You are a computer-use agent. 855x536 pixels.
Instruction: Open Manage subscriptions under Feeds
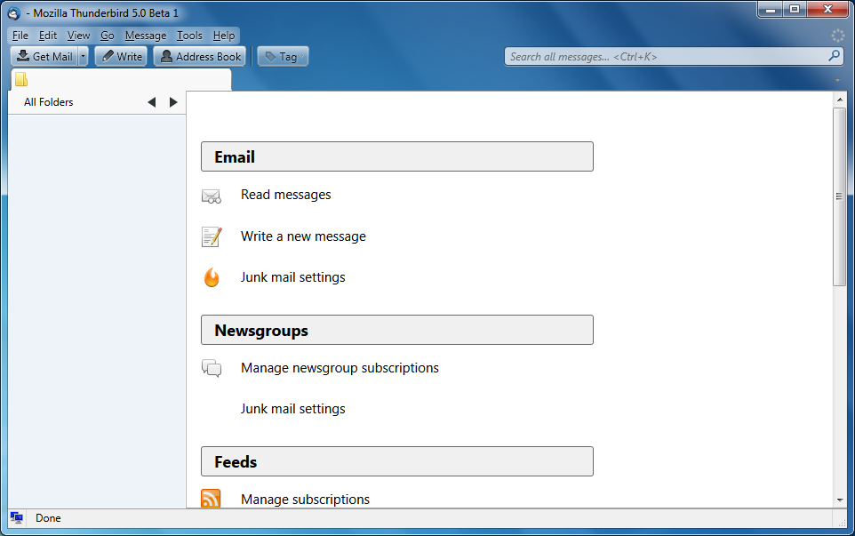coord(306,500)
